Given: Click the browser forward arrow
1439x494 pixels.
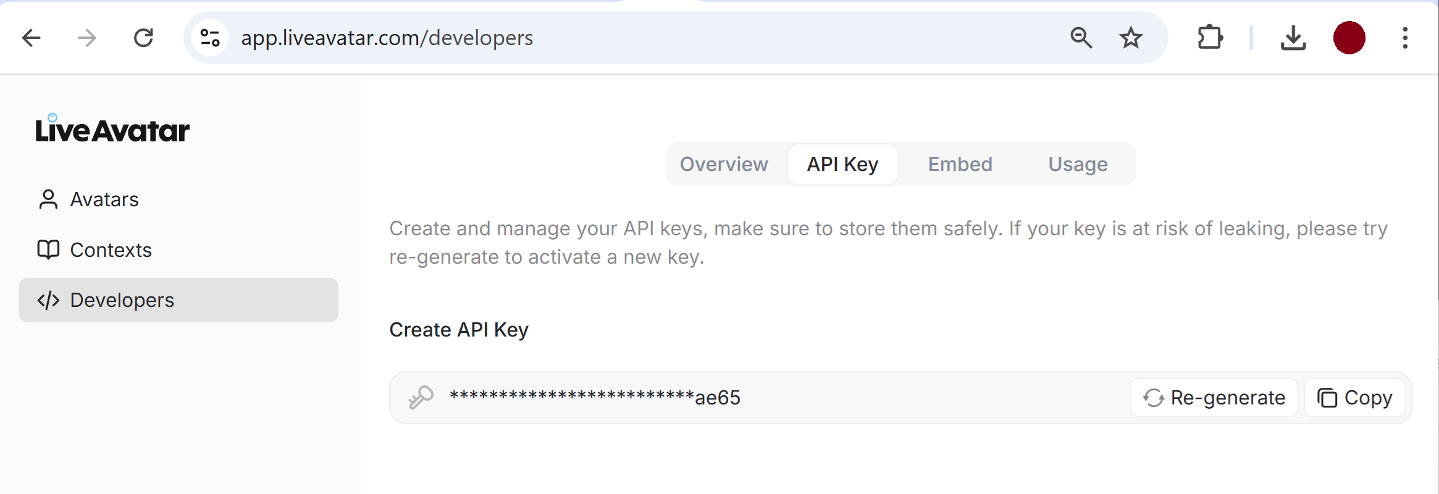Looking at the screenshot, I should 87,38.
